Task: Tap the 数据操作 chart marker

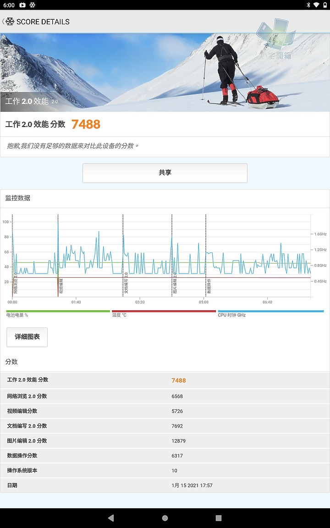Action: coord(209,286)
